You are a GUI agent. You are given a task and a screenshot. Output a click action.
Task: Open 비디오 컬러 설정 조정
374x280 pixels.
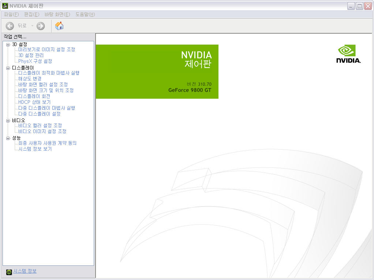click(x=40, y=125)
